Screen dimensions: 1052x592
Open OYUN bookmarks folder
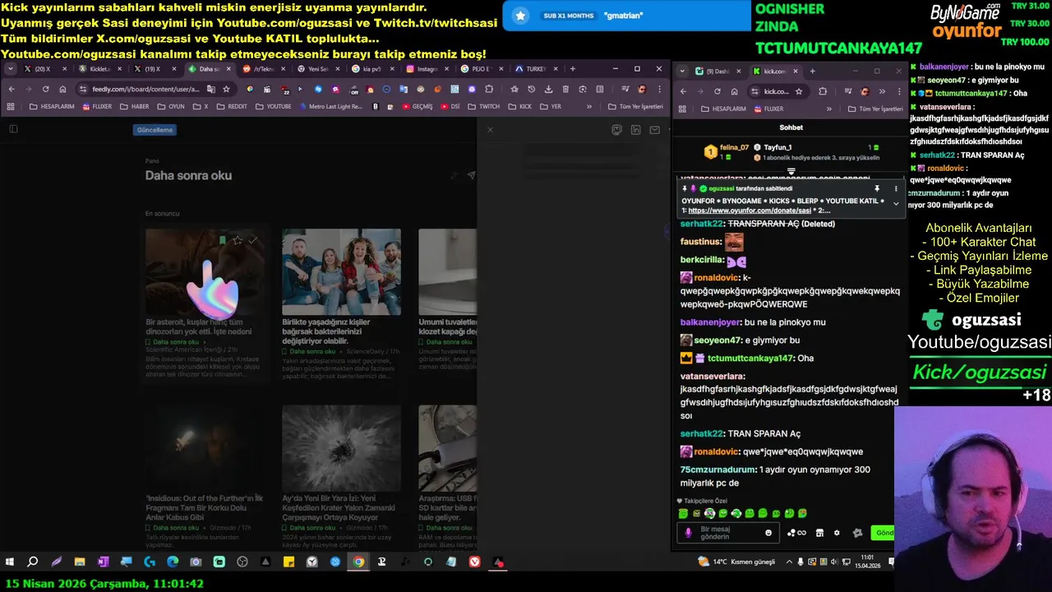tap(171, 107)
